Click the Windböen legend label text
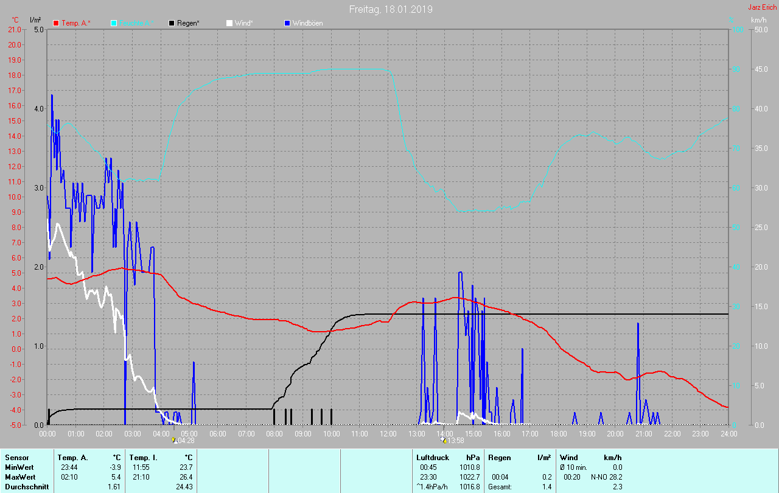Screen dimensions: 779x493 click(307, 23)
